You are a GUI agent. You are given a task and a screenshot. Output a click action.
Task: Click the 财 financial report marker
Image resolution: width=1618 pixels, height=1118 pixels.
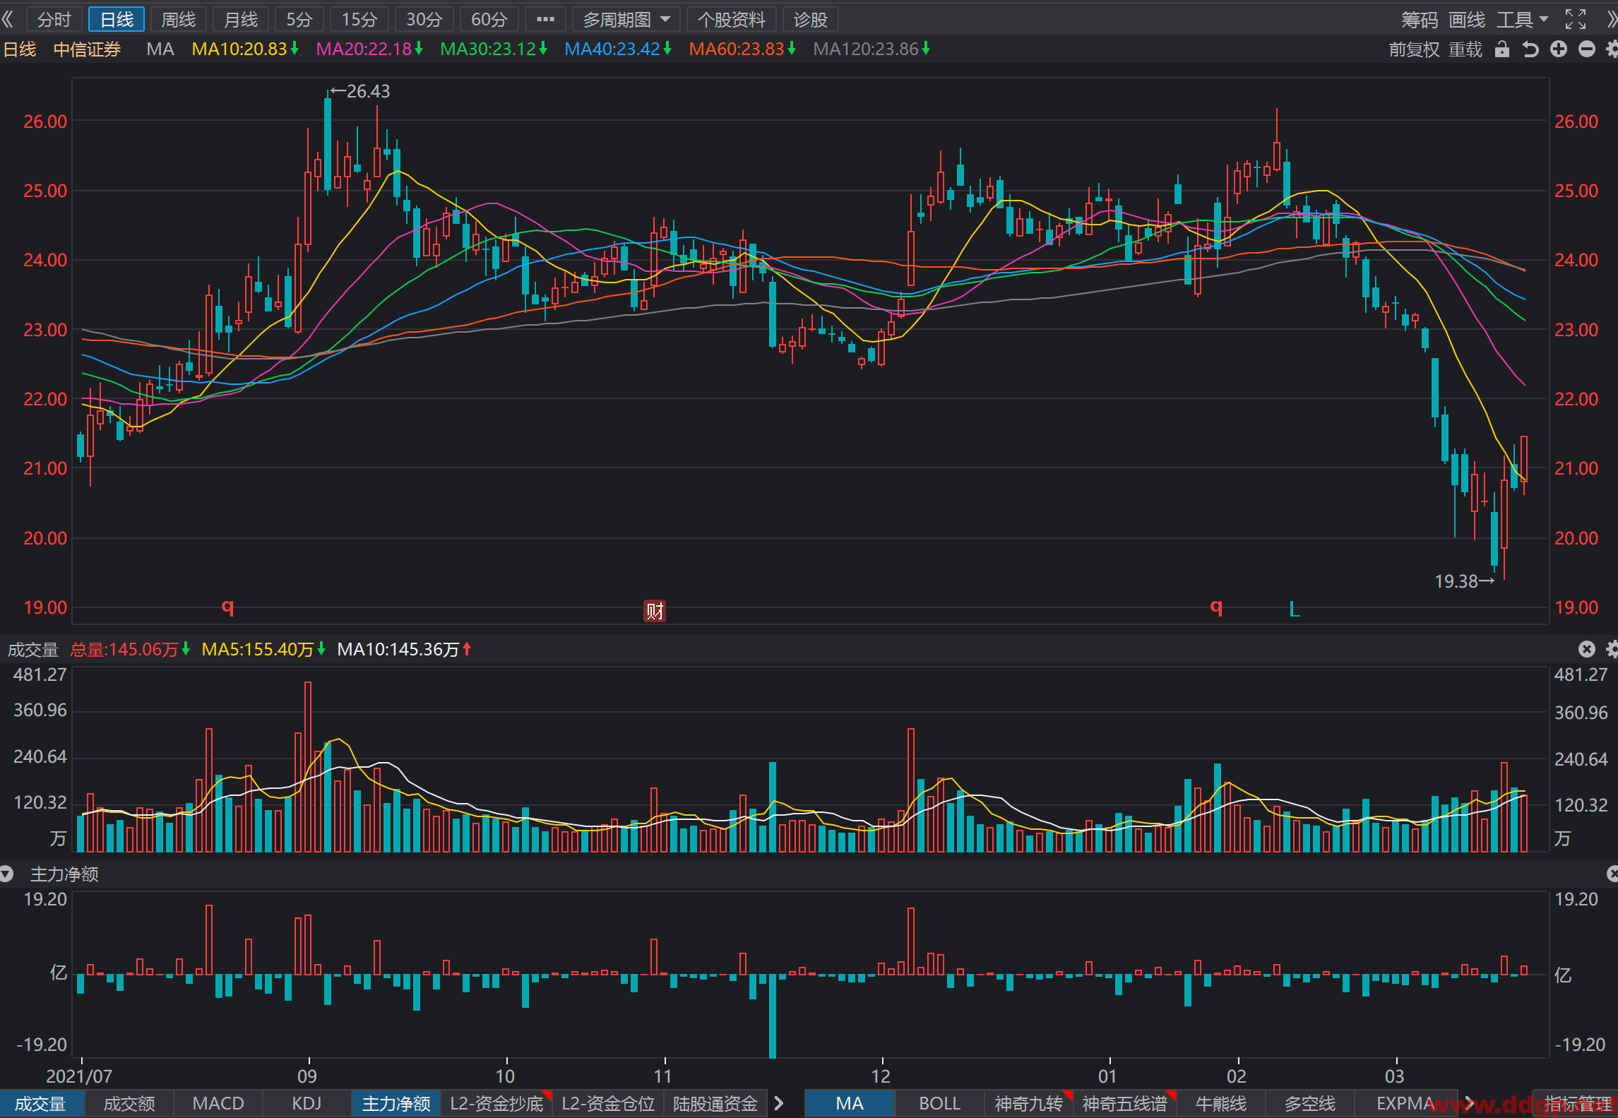tap(655, 611)
